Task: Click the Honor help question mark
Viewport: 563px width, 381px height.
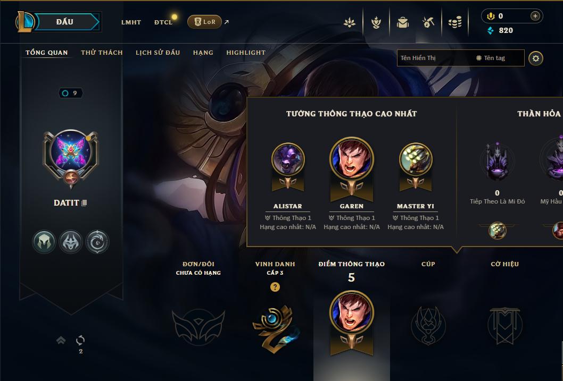Action: click(x=275, y=287)
